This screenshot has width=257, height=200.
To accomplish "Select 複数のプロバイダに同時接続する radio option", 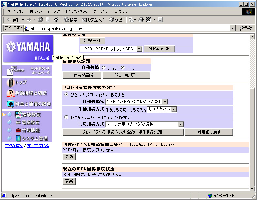I will pyautogui.click(x=66, y=117).
